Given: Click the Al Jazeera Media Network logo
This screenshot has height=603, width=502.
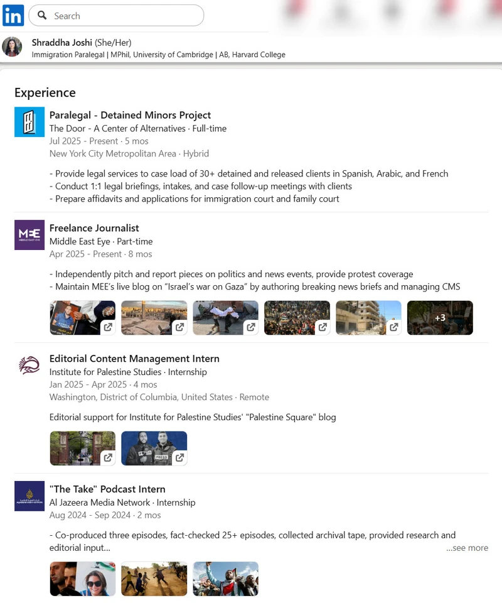Looking at the screenshot, I should pyautogui.click(x=29, y=496).
